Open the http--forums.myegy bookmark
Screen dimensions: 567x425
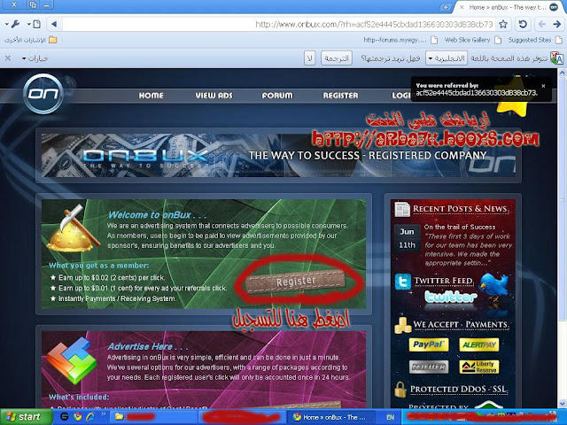pyautogui.click(x=400, y=40)
